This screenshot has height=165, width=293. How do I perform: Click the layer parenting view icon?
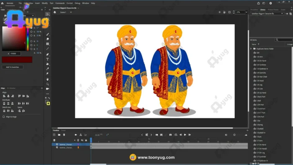[x=80, y=135]
